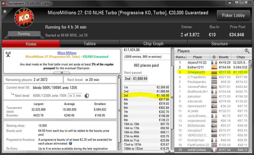Image resolution: width=254 pixels, height=155 pixels.
Task: Collapse the tournament announcement panel
Action: [62, 73]
